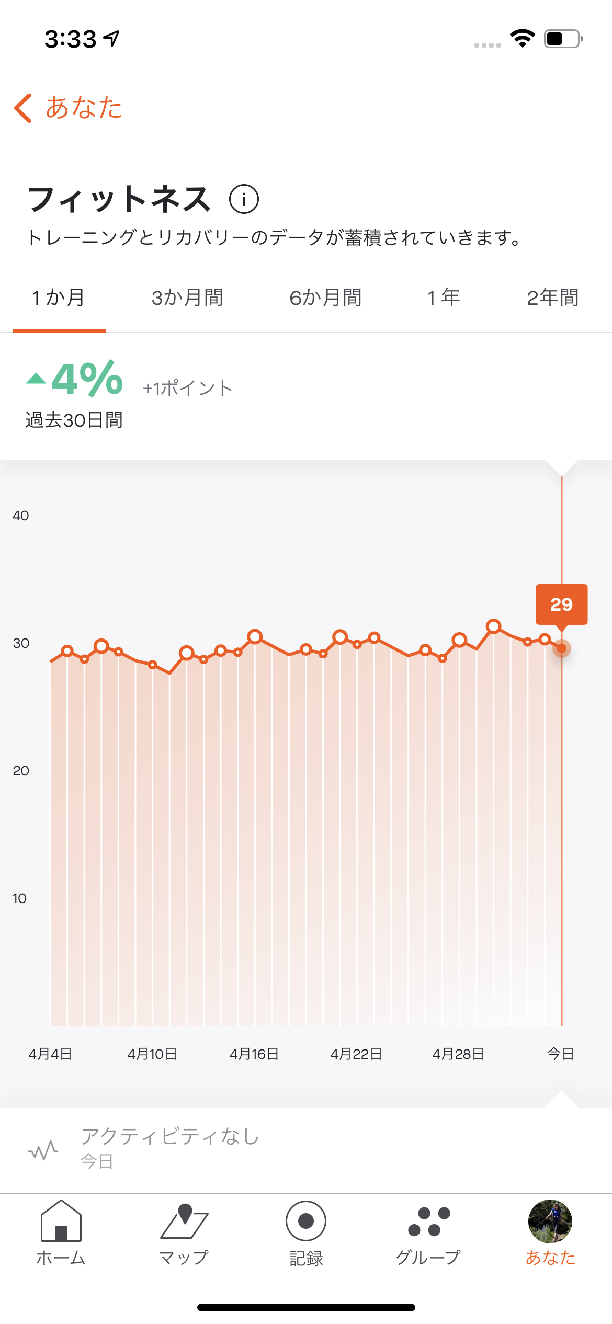Tap the highlighted data point for 今日

click(x=561, y=648)
